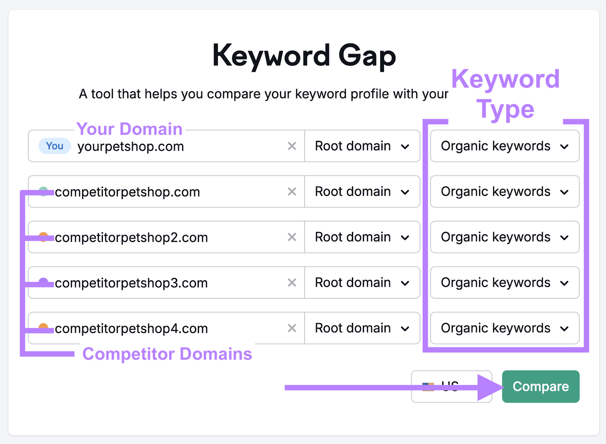The height and width of the screenshot is (444, 606).
Task: Remove competitorpetshop2.com with its X icon
Action: click(292, 237)
